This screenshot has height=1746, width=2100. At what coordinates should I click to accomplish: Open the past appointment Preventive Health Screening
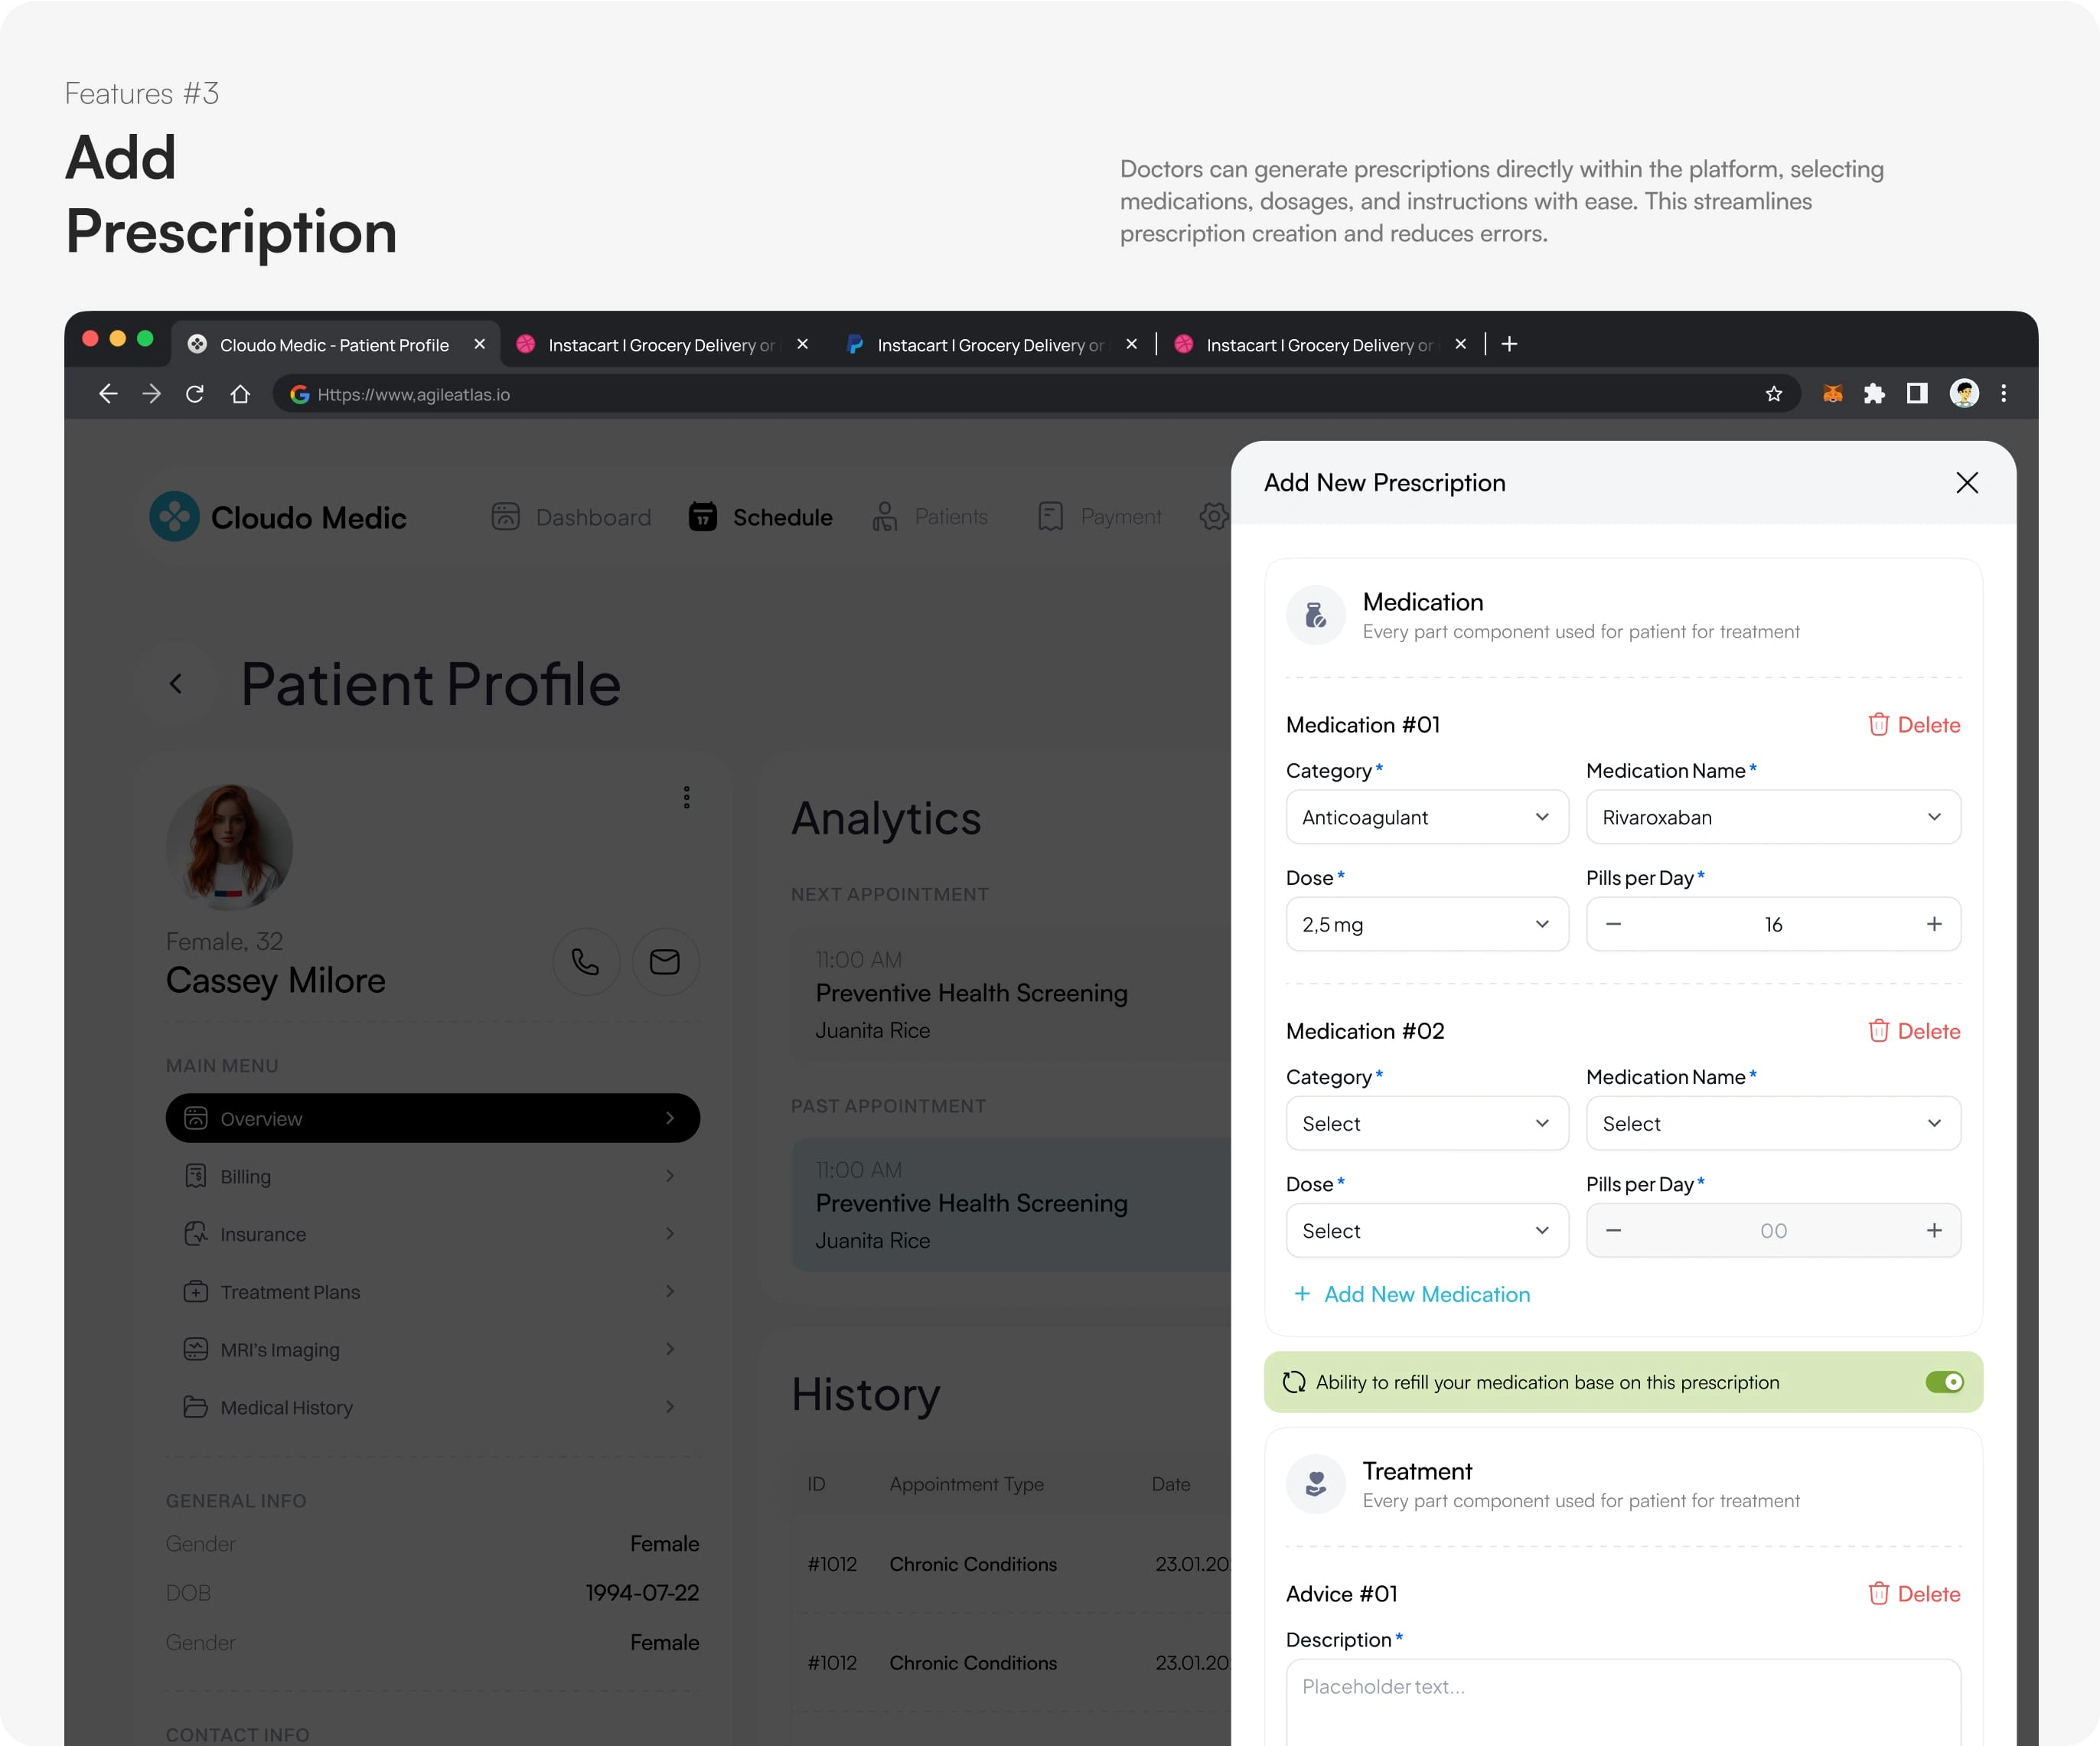(1010, 1205)
